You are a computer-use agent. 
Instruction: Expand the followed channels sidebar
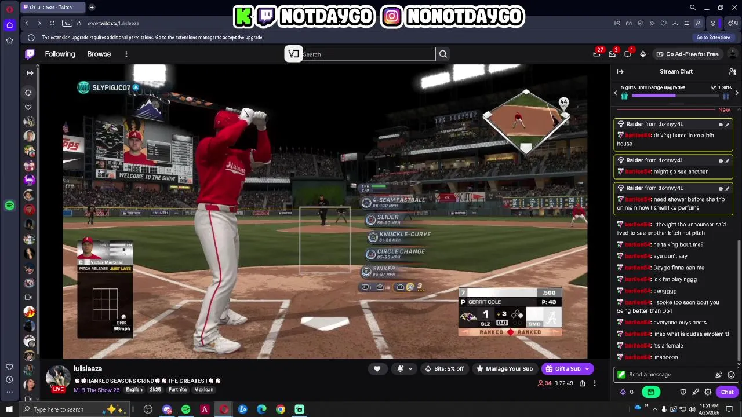(30, 73)
